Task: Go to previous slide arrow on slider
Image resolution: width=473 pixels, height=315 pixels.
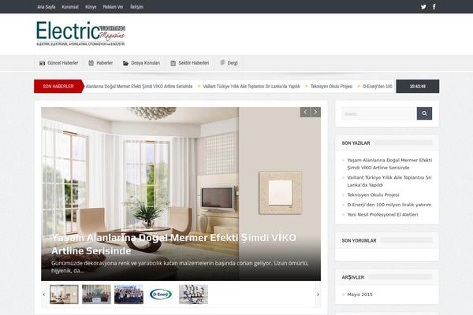Action: [305, 112]
